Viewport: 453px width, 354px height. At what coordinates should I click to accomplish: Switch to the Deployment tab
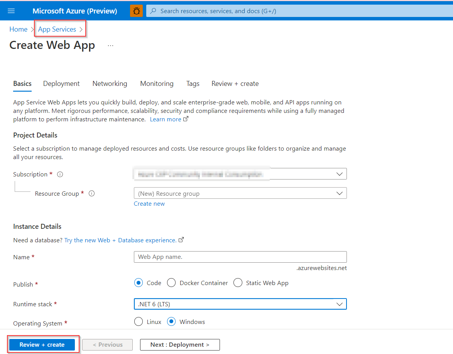pyautogui.click(x=61, y=84)
